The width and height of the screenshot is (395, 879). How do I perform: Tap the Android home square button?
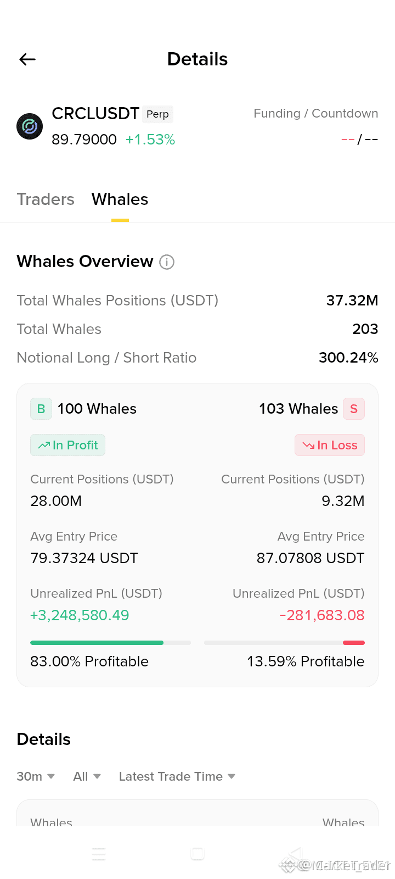198,854
